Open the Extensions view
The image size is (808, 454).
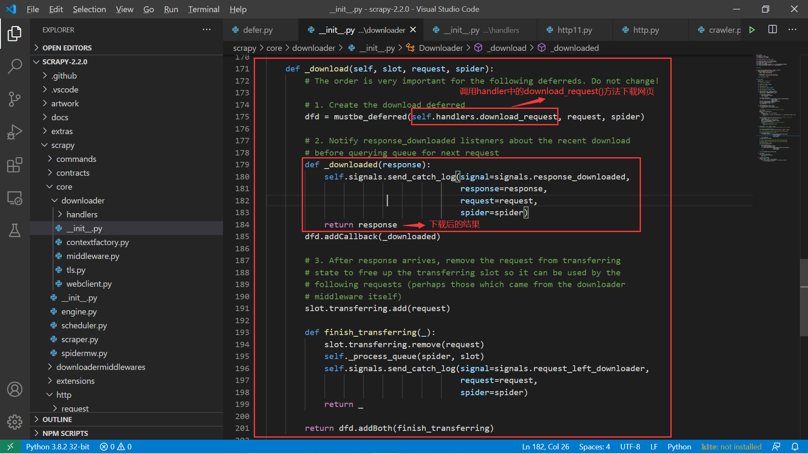15,165
